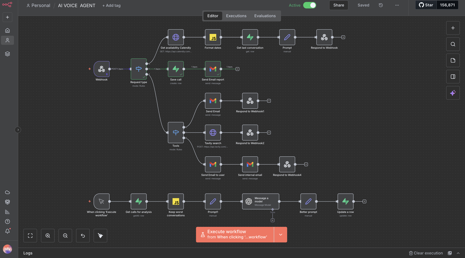Switch to the Evaluations tab
This screenshot has width=465, height=258.
[265, 16]
